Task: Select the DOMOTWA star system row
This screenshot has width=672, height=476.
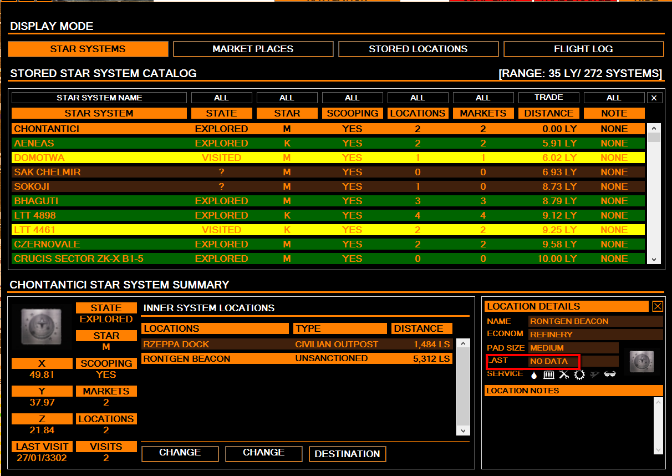Action: tap(328, 158)
